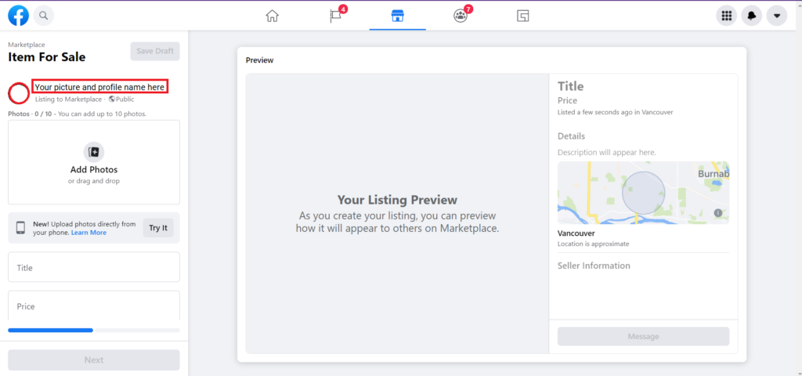Open the notifications bell icon
Viewport: 802px width, 376px height.
[751, 16]
